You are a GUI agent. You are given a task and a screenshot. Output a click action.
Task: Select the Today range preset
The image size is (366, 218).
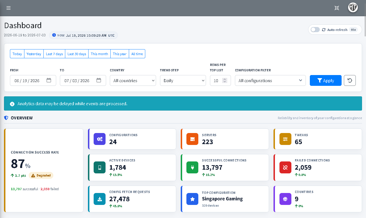coord(17,54)
